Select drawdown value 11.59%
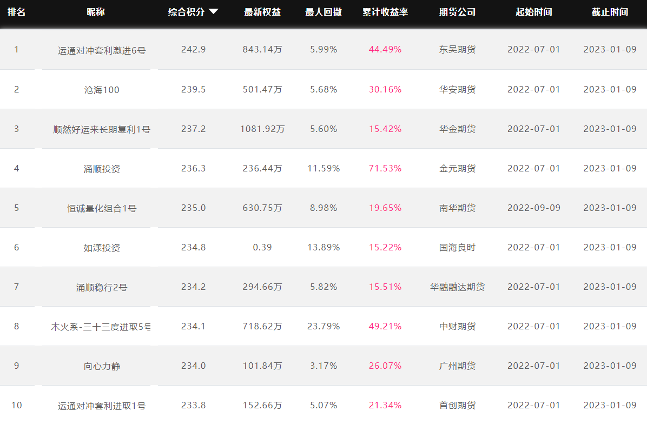This screenshot has height=424, width=647. coord(323,168)
